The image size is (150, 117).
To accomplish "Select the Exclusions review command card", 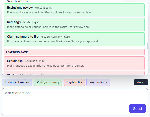I will (x=74, y=10).
